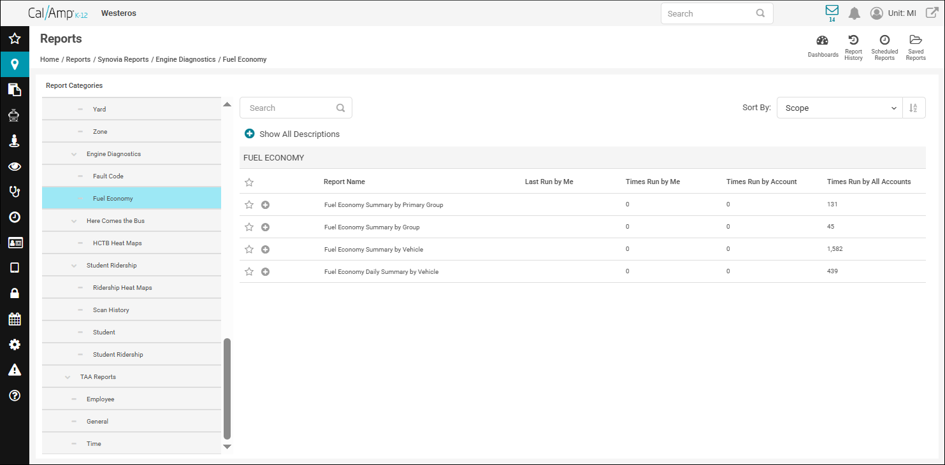945x465 pixels.
Task: Open the person pin sidebar icon
Action: click(x=15, y=141)
